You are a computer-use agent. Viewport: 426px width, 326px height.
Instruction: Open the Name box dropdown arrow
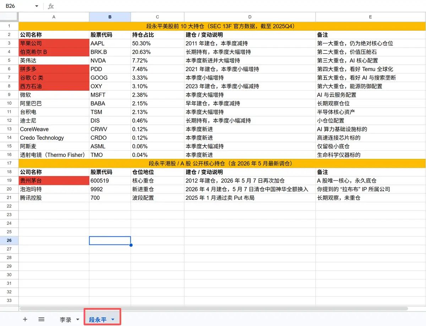(37, 6)
